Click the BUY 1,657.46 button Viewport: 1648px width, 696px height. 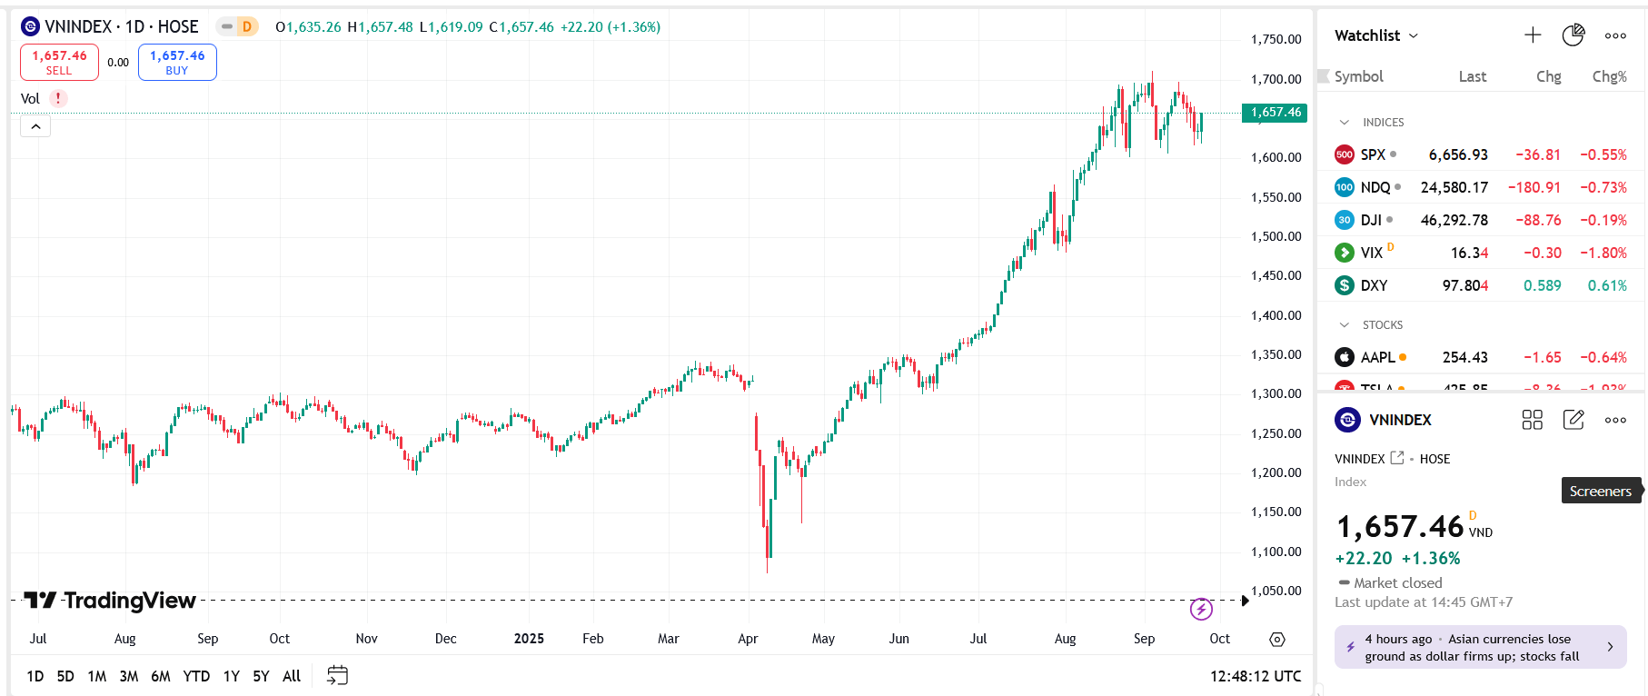[177, 62]
